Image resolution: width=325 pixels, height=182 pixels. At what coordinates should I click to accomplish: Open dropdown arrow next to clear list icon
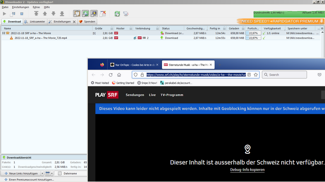tap(52, 173)
